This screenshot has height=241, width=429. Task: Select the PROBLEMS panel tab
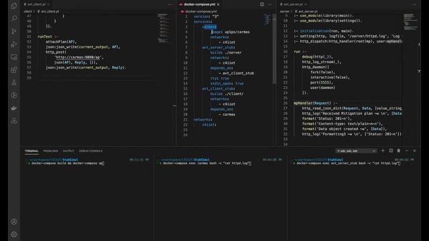click(51, 151)
